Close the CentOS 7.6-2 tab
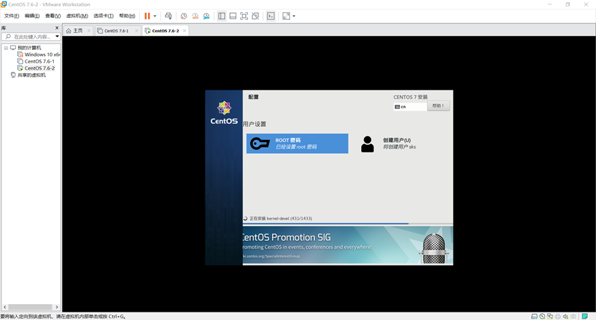Image resolution: width=596 pixels, height=320 pixels. (x=185, y=31)
